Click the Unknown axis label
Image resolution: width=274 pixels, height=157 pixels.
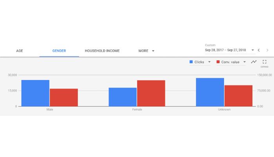224,110
